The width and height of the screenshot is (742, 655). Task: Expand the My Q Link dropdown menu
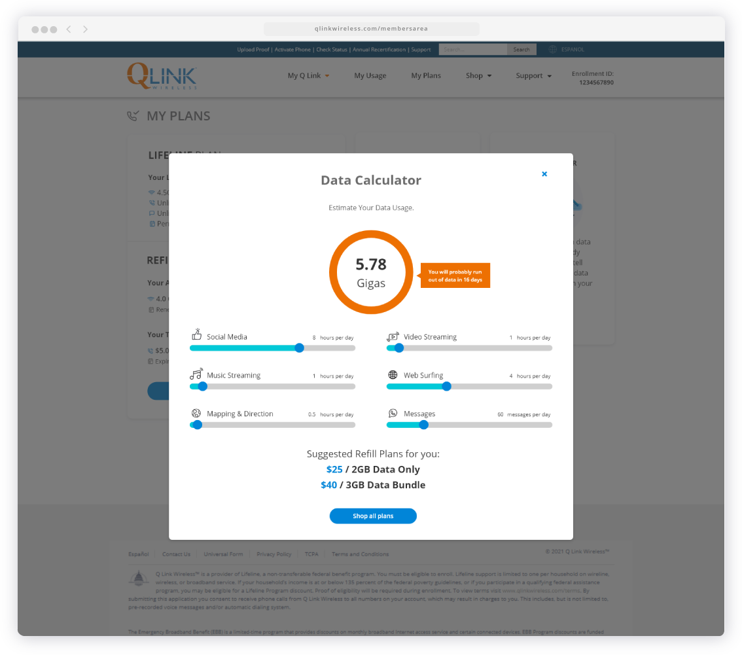pyautogui.click(x=309, y=76)
